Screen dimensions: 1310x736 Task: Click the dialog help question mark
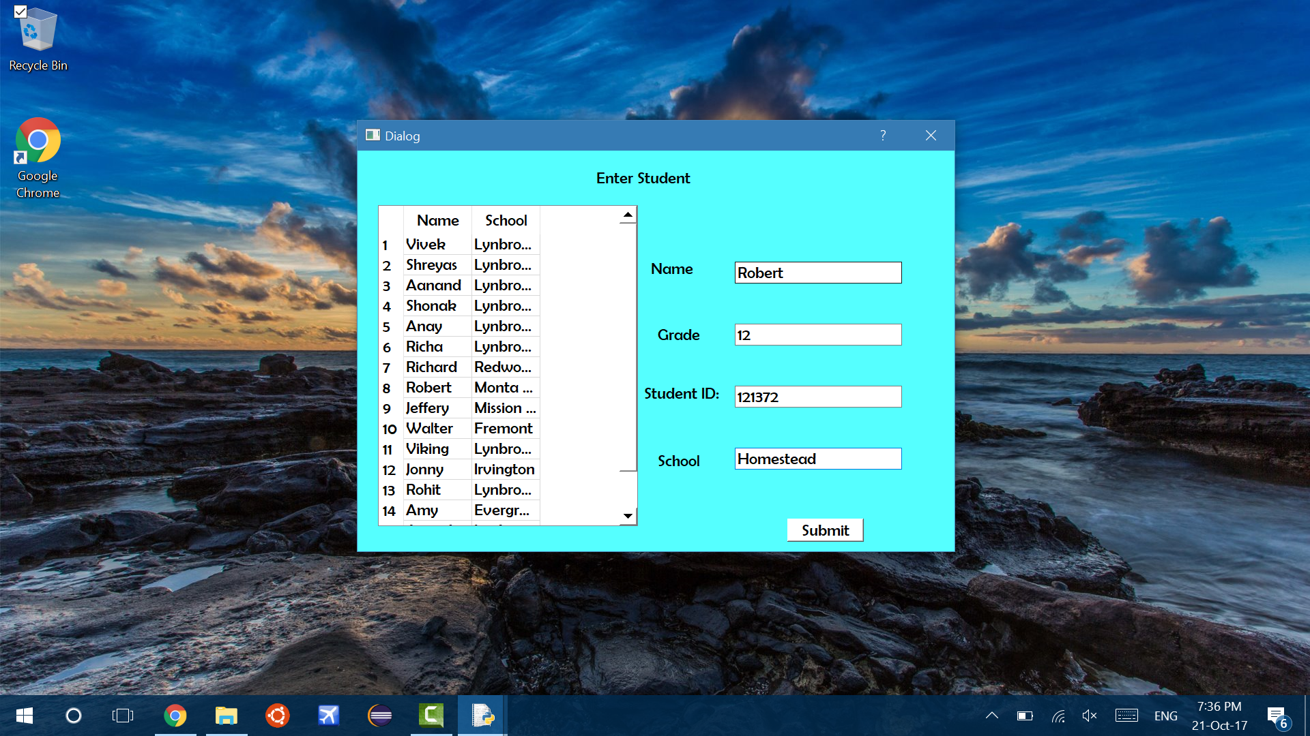883,136
